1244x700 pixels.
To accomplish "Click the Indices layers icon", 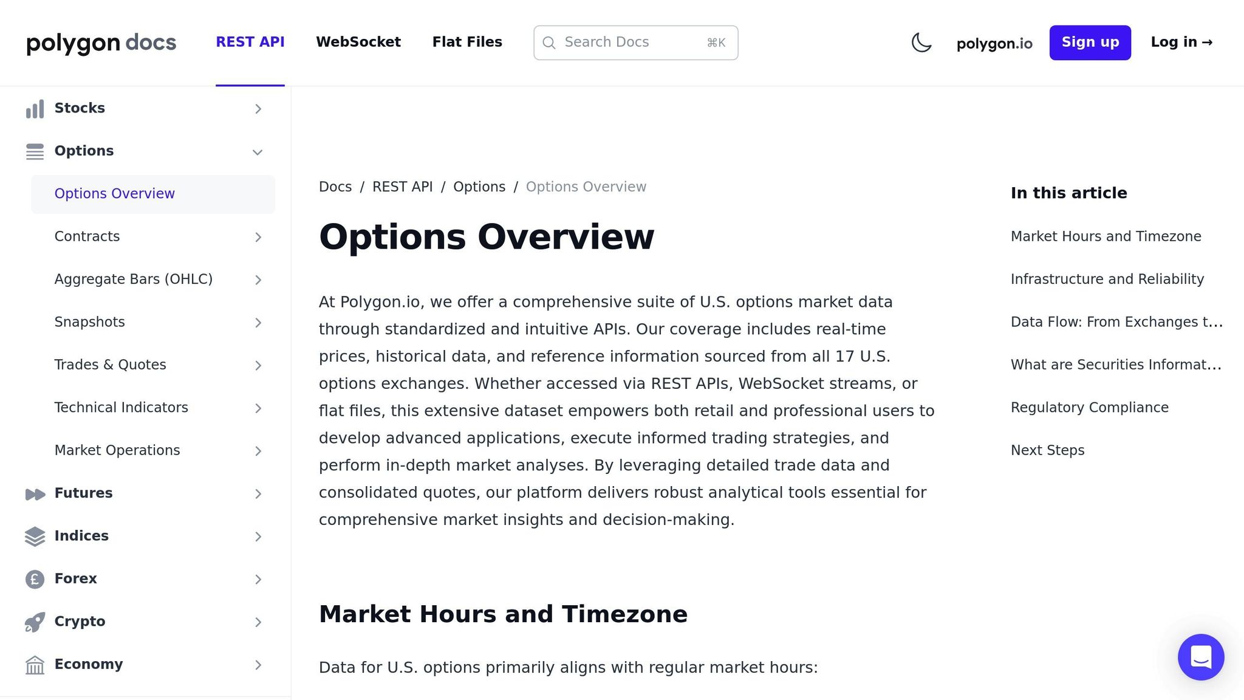I will [35, 537].
